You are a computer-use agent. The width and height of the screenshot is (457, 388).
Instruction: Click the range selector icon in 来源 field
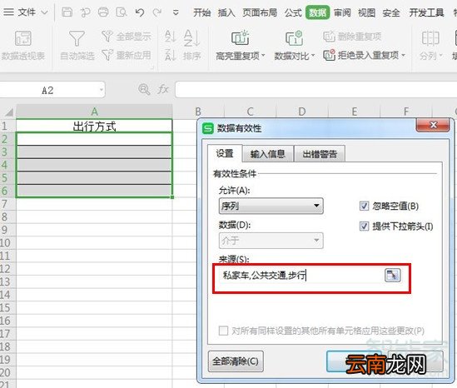click(393, 276)
